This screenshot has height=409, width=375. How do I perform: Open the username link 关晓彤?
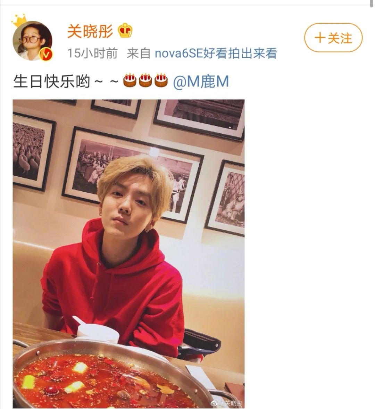[x=90, y=31]
